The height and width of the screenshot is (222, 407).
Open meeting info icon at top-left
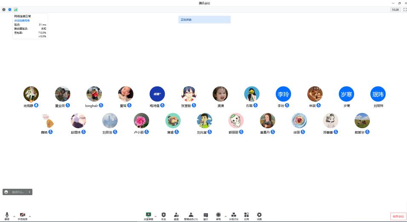[4, 10]
